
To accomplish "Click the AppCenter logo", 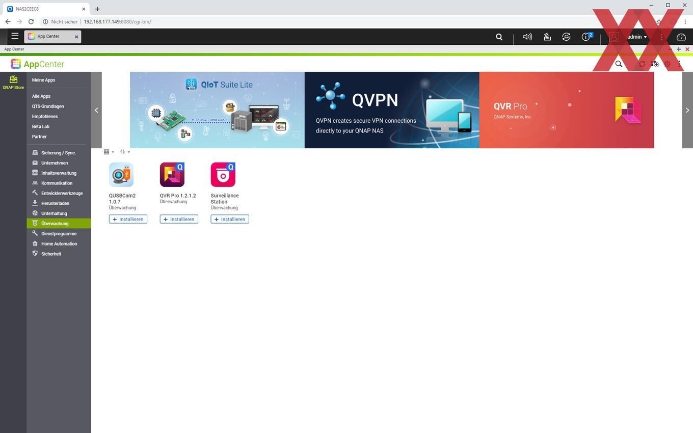I will pyautogui.click(x=38, y=64).
